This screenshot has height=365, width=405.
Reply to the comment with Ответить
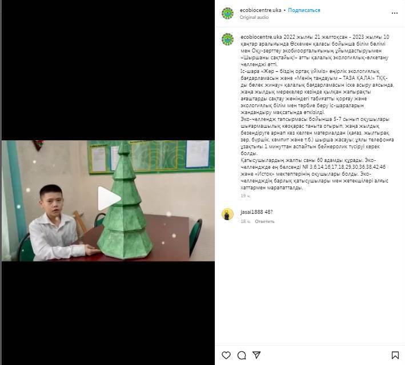pyautogui.click(x=264, y=221)
